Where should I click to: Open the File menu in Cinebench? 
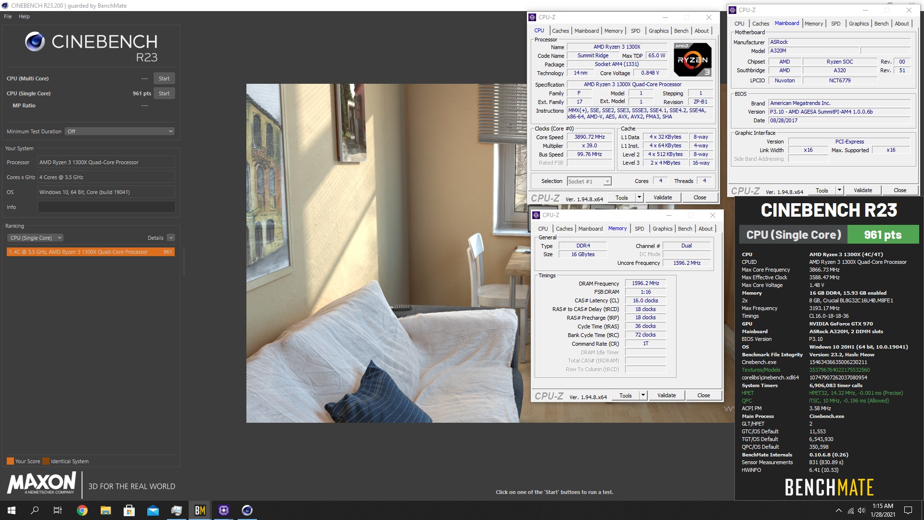click(8, 16)
